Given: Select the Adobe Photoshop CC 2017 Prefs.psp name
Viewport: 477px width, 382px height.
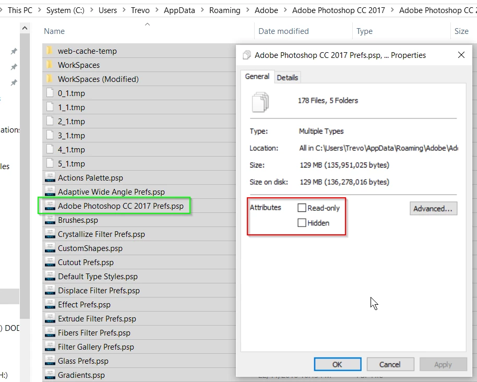Looking at the screenshot, I should [x=121, y=206].
